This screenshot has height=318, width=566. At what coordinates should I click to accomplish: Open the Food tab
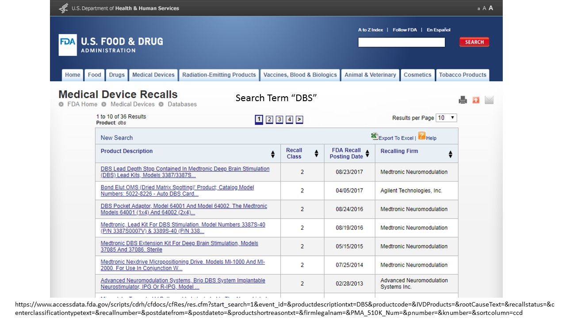click(95, 75)
